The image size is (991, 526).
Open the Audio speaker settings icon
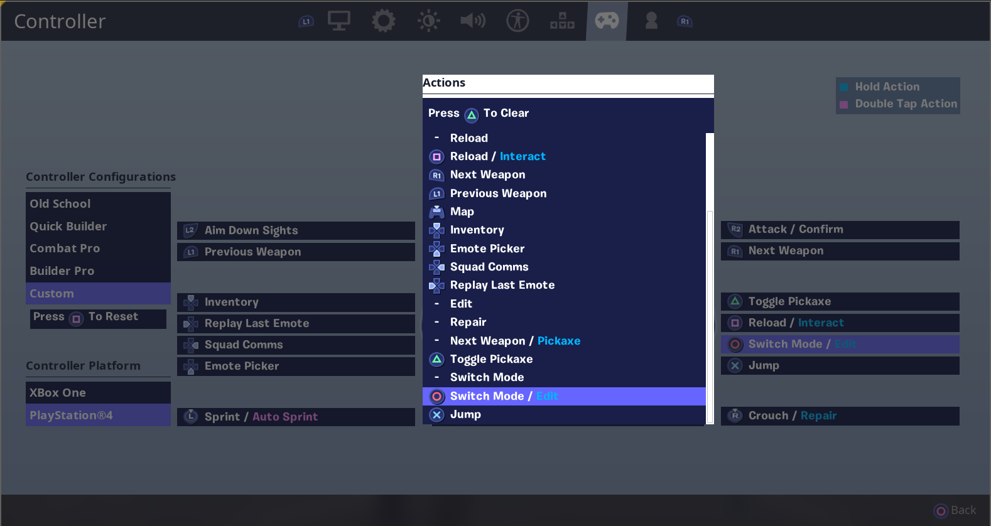click(x=472, y=21)
